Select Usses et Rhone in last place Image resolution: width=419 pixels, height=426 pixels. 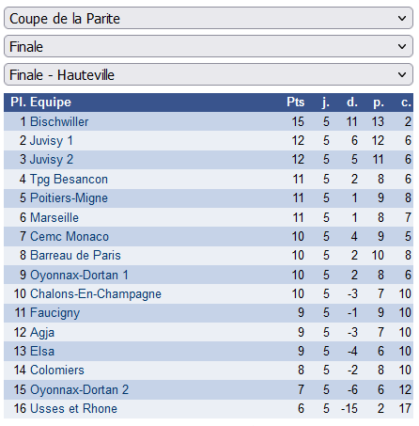pos(73,408)
